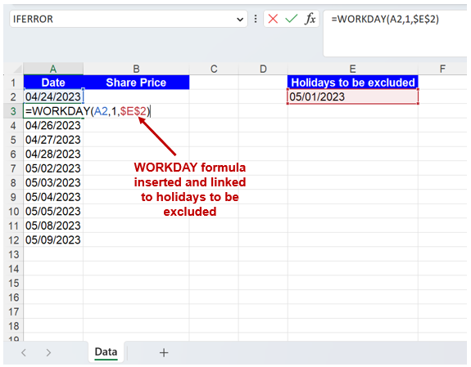This screenshot has width=471, height=367.
Task: Click the Share Price header cell
Action: [136, 83]
